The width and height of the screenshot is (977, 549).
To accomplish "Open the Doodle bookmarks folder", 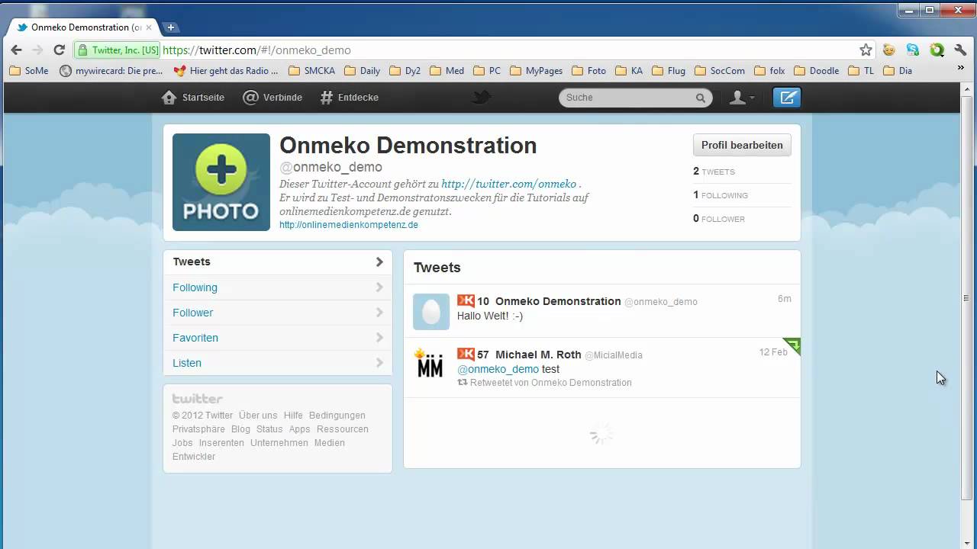I will tap(817, 71).
